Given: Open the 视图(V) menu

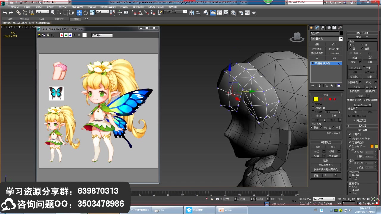Looking at the screenshot, I should pyautogui.click(x=50, y=7).
